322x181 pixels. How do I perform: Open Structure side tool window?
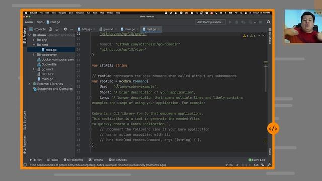tap(25, 120)
